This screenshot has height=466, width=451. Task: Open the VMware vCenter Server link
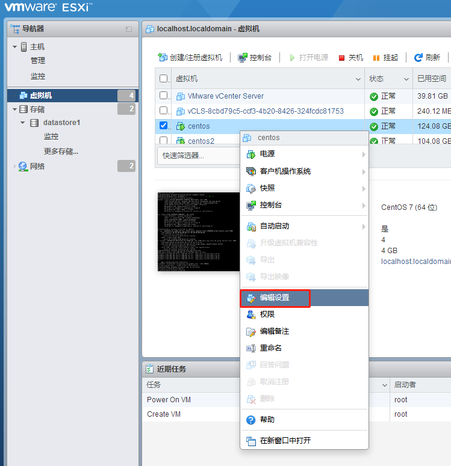(x=226, y=96)
